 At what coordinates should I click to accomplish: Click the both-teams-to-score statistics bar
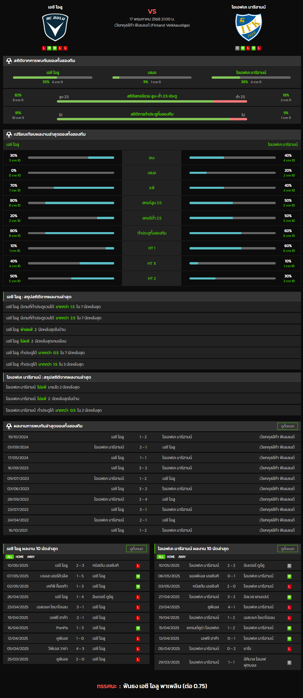point(152,119)
